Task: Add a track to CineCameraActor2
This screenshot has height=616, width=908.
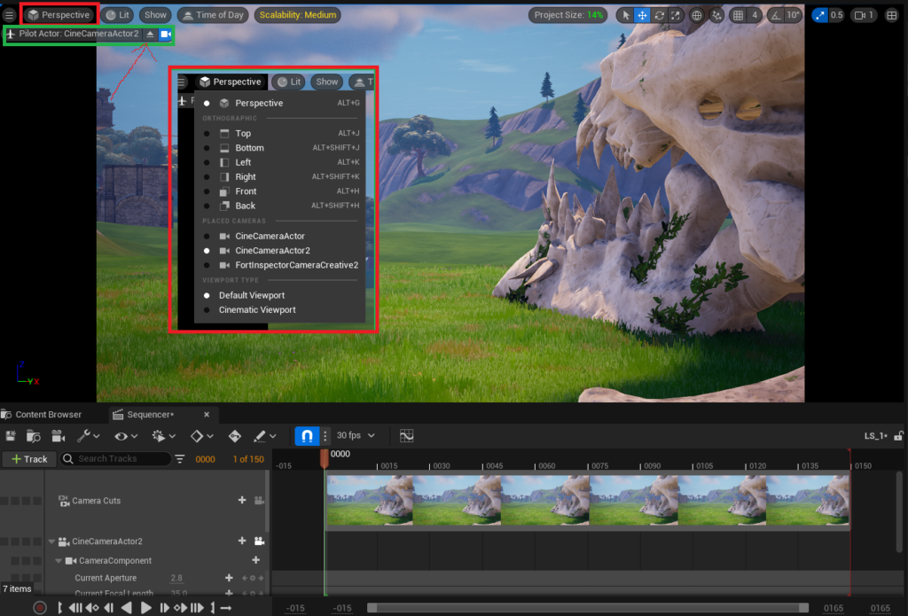Action: tap(242, 541)
